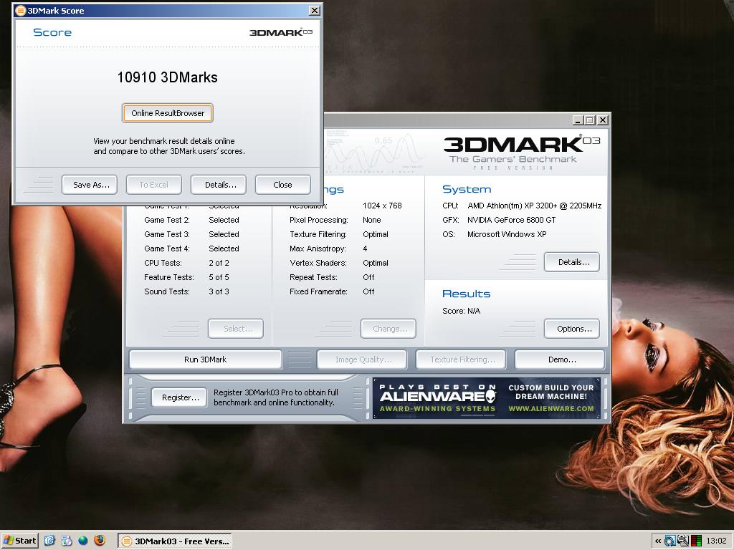Click the System section heading
The width and height of the screenshot is (734, 550).
467,189
